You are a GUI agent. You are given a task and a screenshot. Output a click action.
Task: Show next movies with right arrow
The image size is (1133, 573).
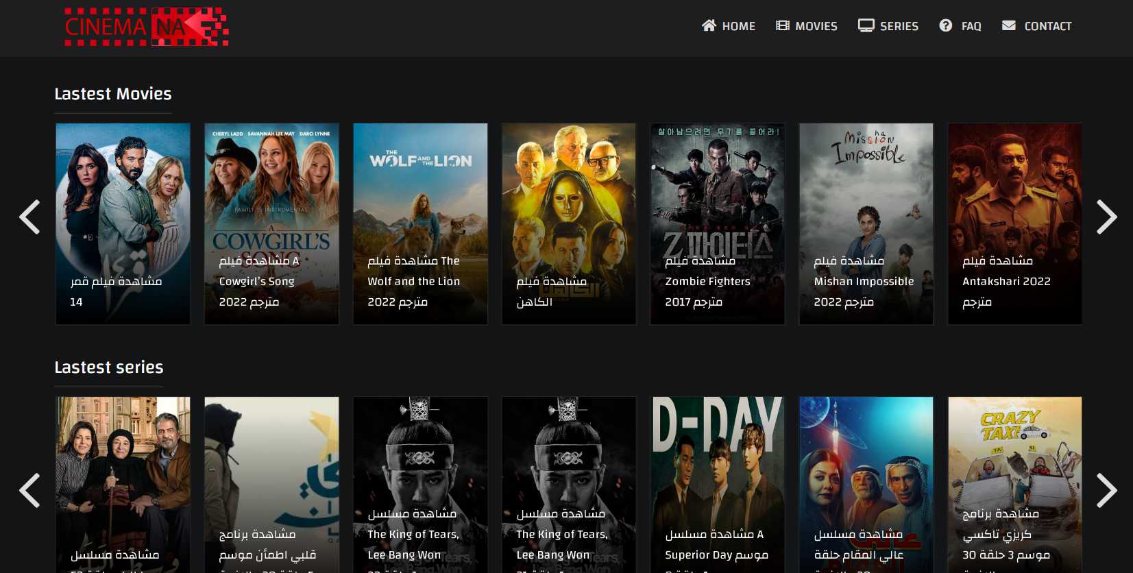click(1106, 217)
